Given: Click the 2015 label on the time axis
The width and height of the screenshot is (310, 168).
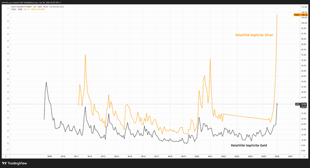Looking at the screenshot, I should pyautogui.click(x=130, y=157).
